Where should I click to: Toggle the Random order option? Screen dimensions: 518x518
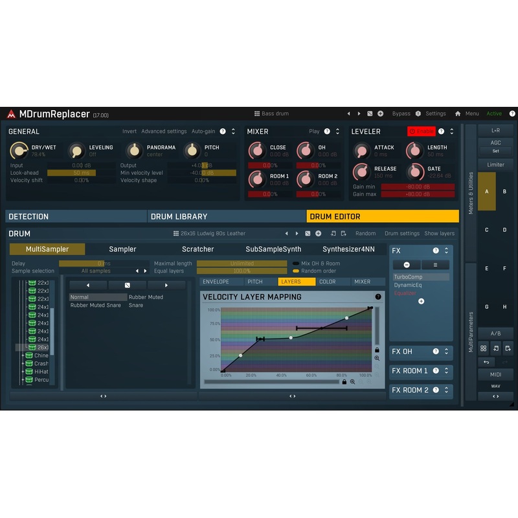click(296, 271)
